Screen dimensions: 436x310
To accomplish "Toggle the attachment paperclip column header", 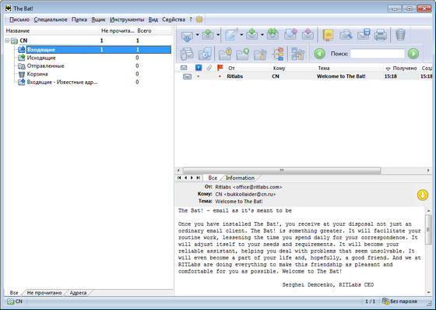I will pos(209,68).
